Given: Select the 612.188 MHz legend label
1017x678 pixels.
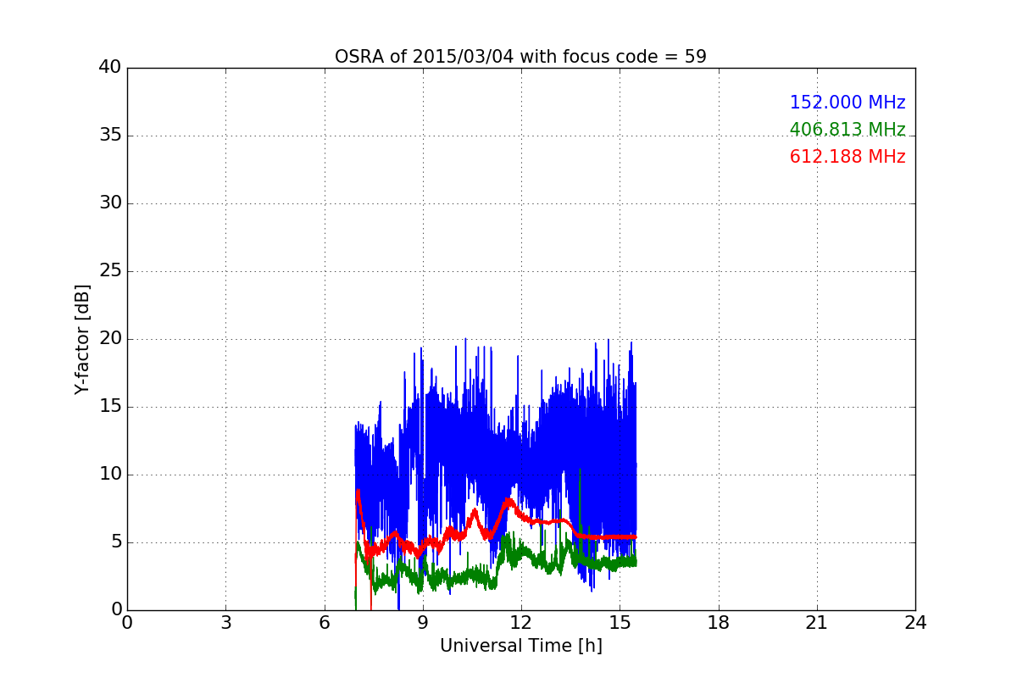Looking at the screenshot, I should tap(847, 157).
